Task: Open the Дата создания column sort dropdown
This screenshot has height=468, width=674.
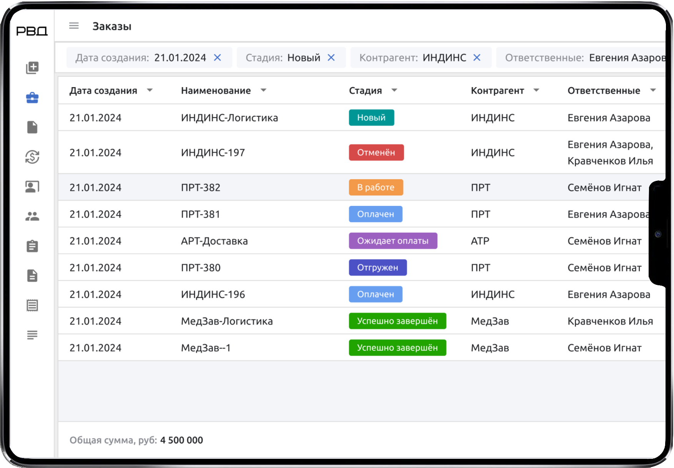Action: pyautogui.click(x=150, y=91)
